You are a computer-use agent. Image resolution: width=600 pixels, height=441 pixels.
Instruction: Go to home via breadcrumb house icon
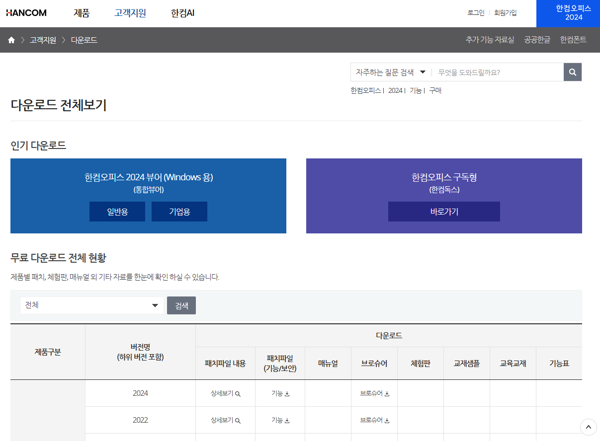11,40
